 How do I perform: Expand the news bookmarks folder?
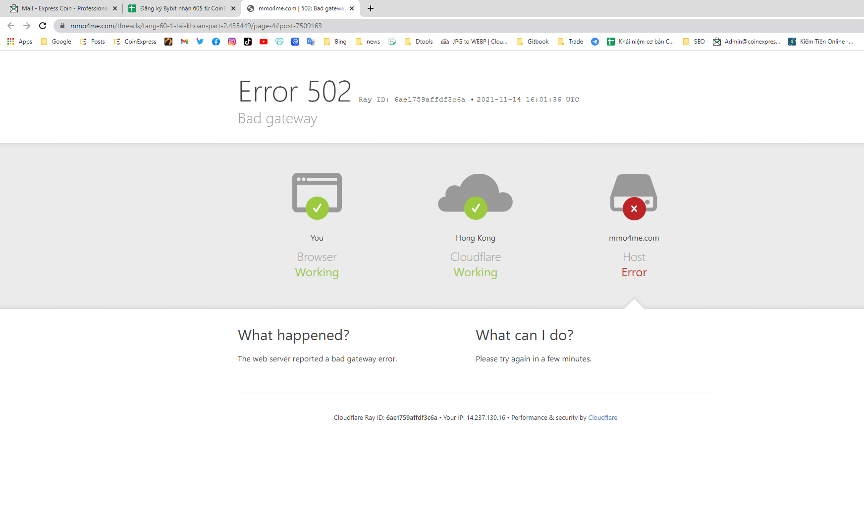(368, 42)
